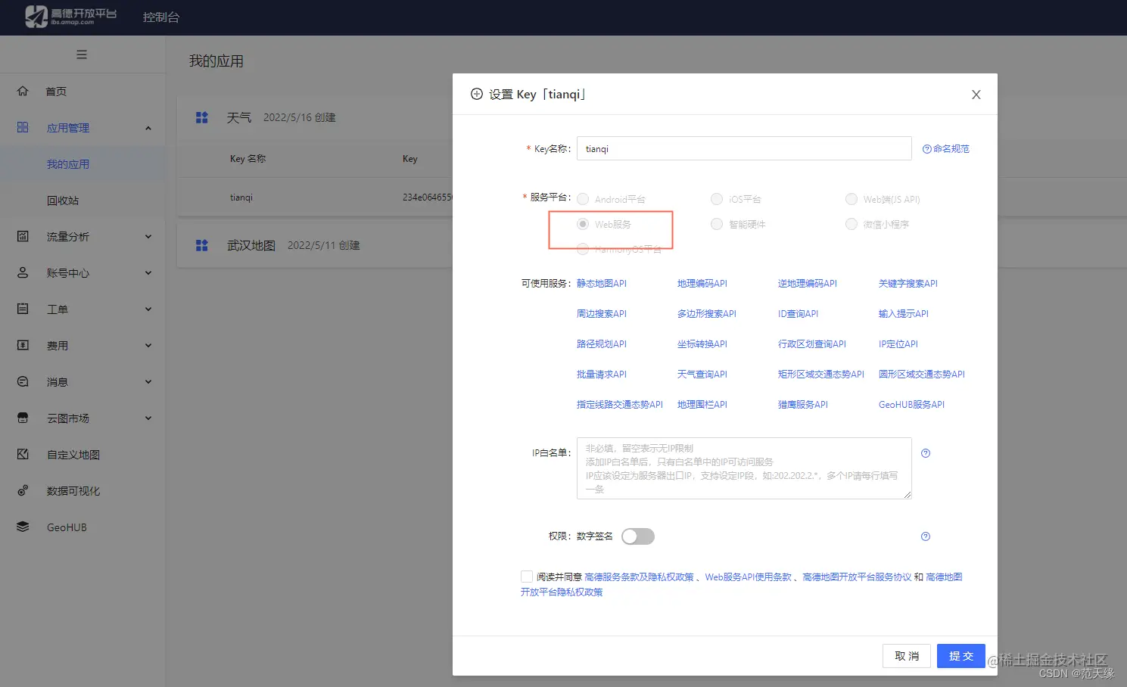Open the 流量分析 sidebar icon
Viewport: 1127px width, 687px height.
22,236
